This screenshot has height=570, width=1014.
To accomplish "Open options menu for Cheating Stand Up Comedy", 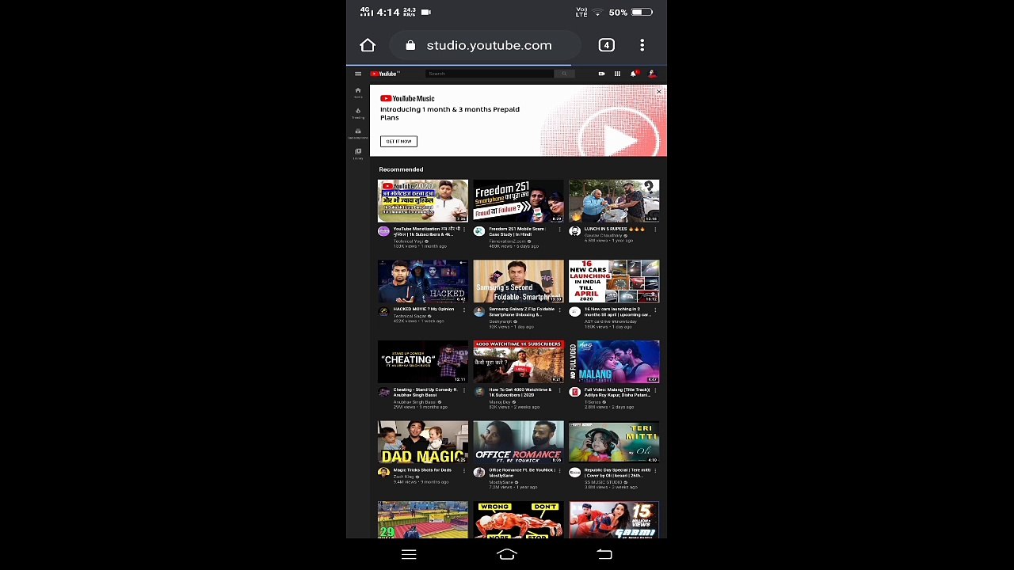I will tap(464, 390).
